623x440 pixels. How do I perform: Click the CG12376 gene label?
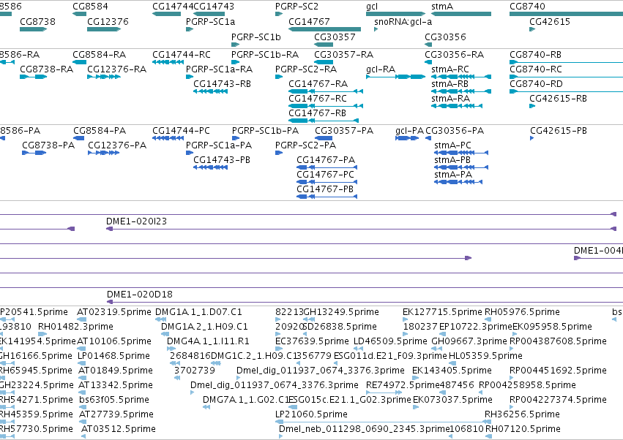click(x=108, y=22)
